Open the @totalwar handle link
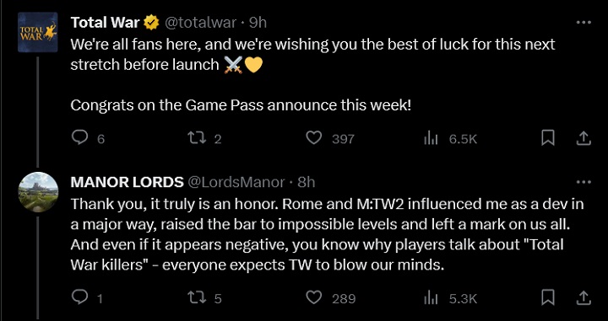608x321 pixels. coord(200,23)
